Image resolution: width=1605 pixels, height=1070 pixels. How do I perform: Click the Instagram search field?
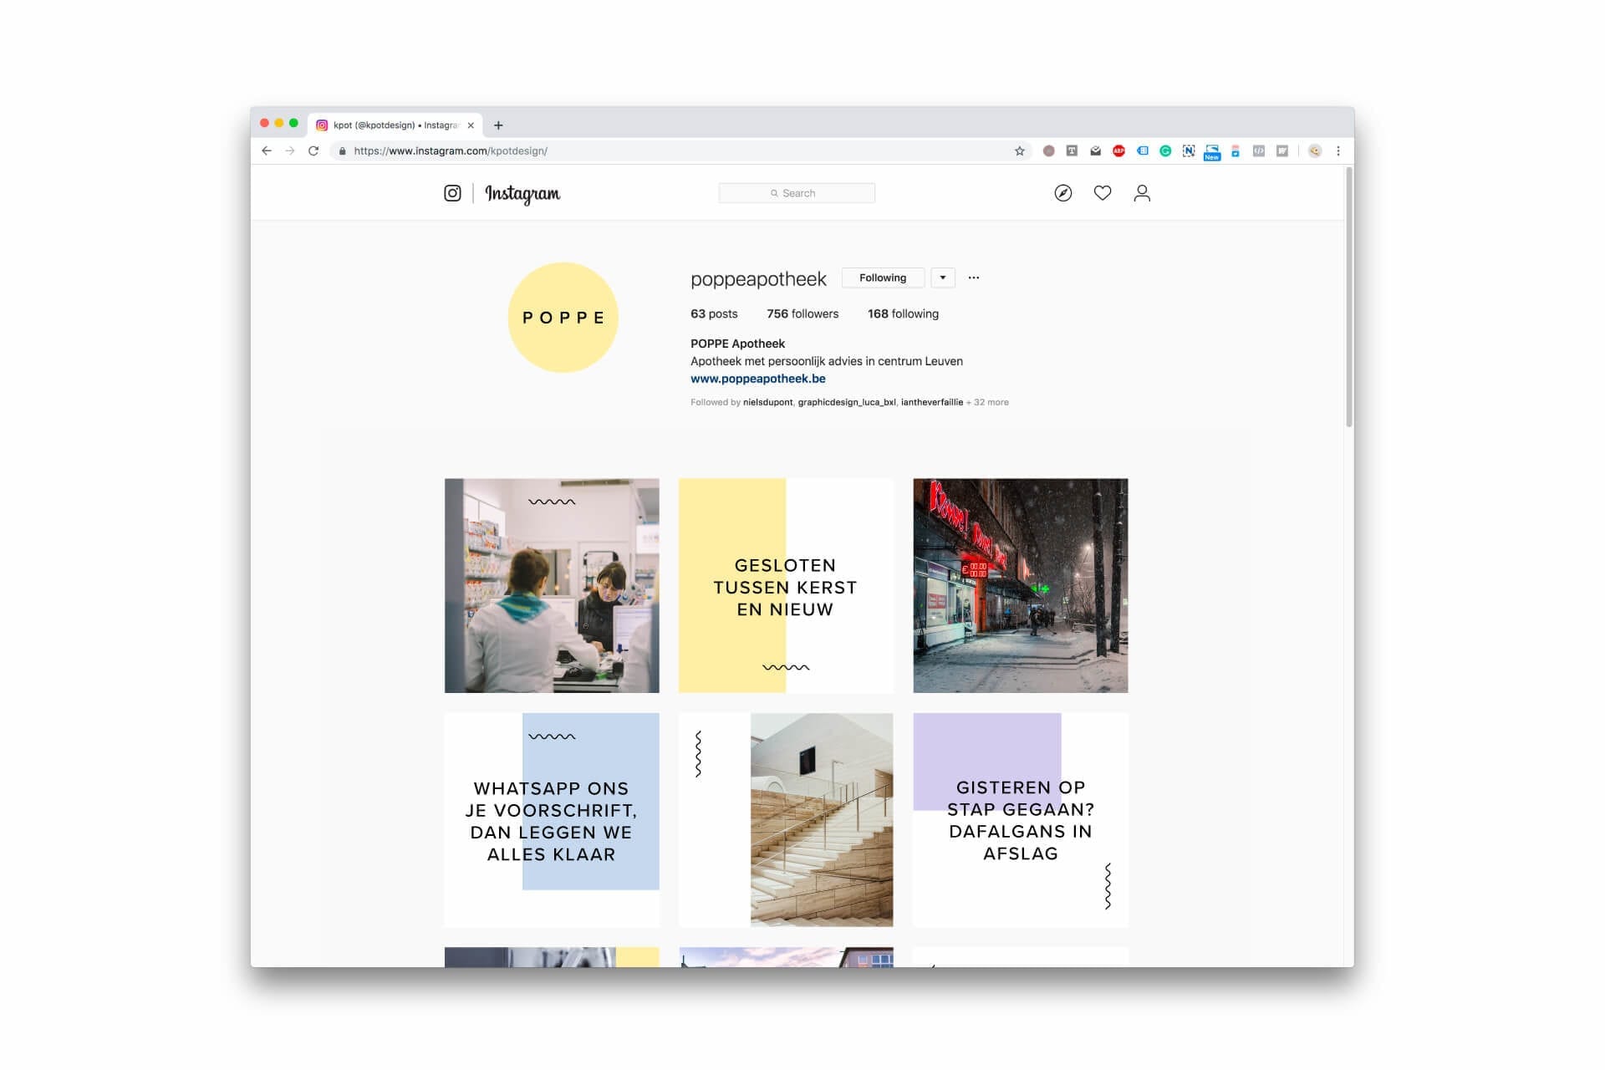tap(797, 193)
